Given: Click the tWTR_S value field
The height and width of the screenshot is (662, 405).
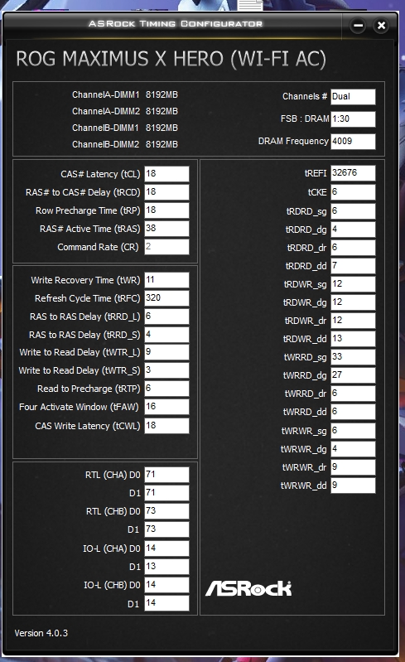Looking at the screenshot, I should click(166, 370).
